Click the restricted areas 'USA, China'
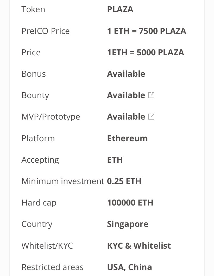The image size is (214, 276). (129, 267)
